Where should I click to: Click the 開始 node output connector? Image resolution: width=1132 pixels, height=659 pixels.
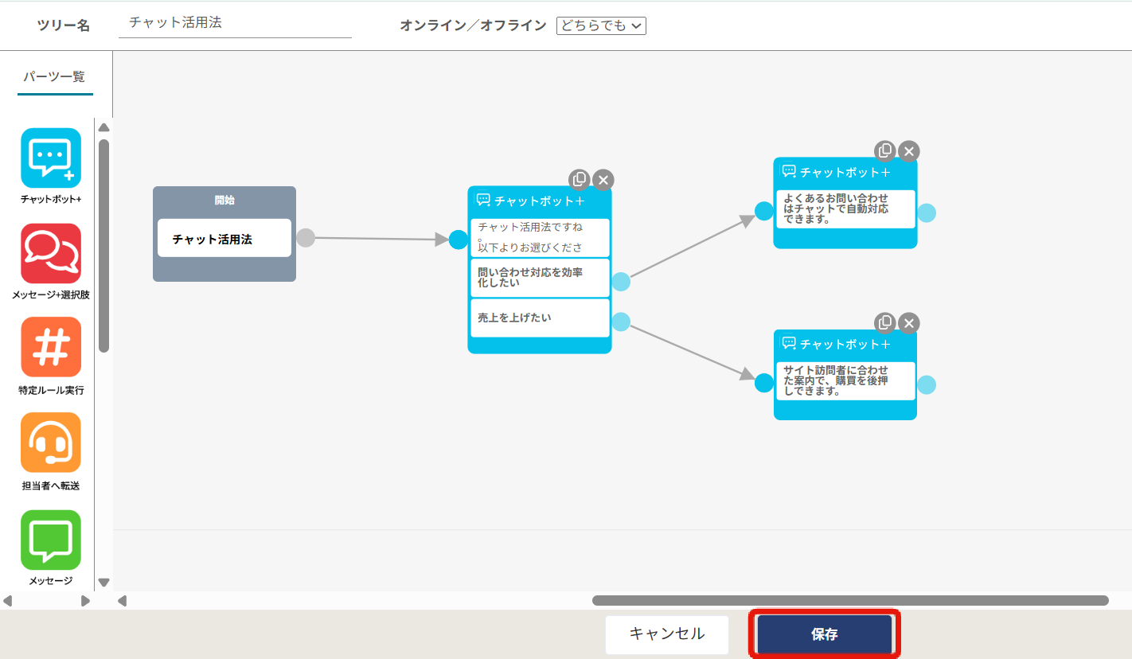(x=306, y=238)
